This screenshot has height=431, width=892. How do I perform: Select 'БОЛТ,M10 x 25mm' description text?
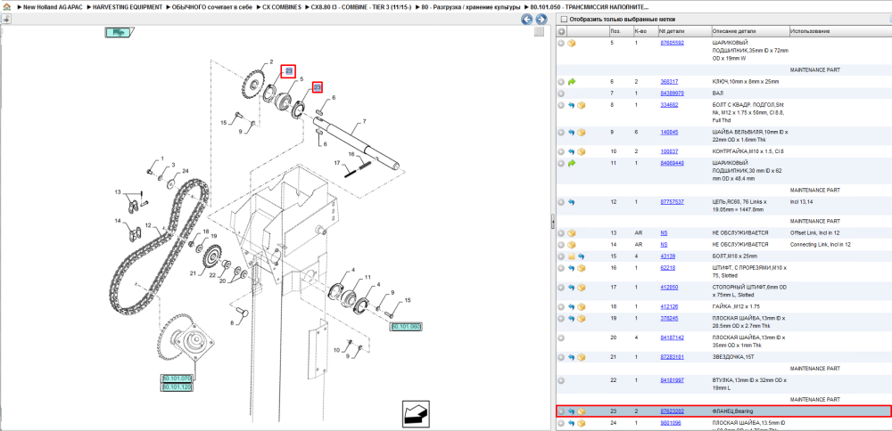click(735, 256)
